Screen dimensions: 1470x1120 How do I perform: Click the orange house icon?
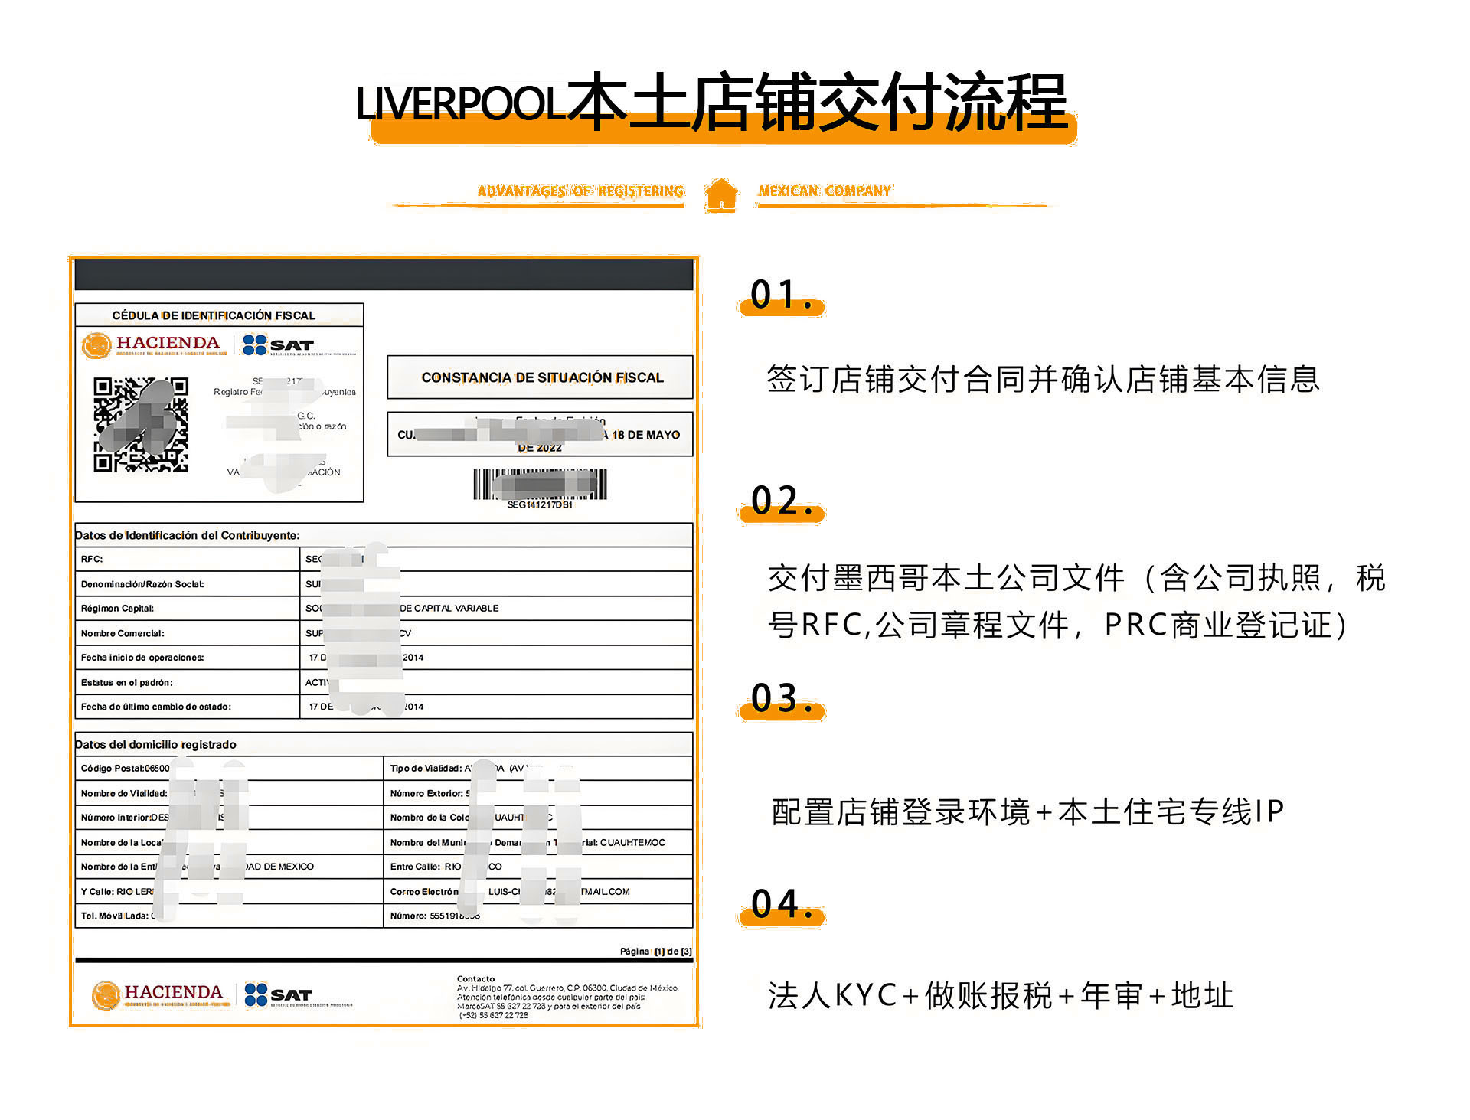(x=720, y=194)
